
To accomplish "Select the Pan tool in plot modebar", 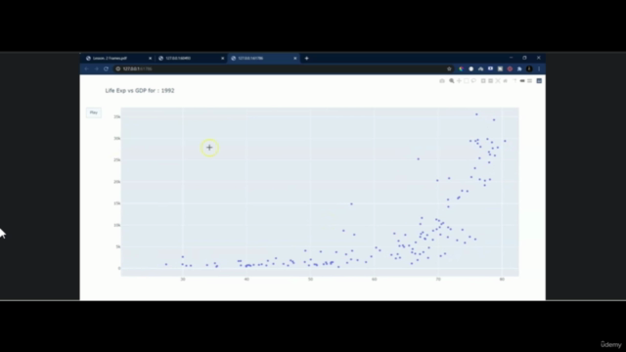I will click(459, 81).
